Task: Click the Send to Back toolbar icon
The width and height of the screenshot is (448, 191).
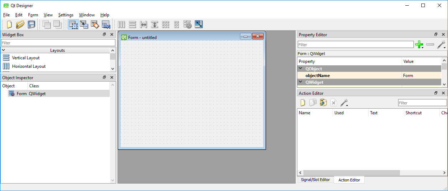Action: coord(46,24)
